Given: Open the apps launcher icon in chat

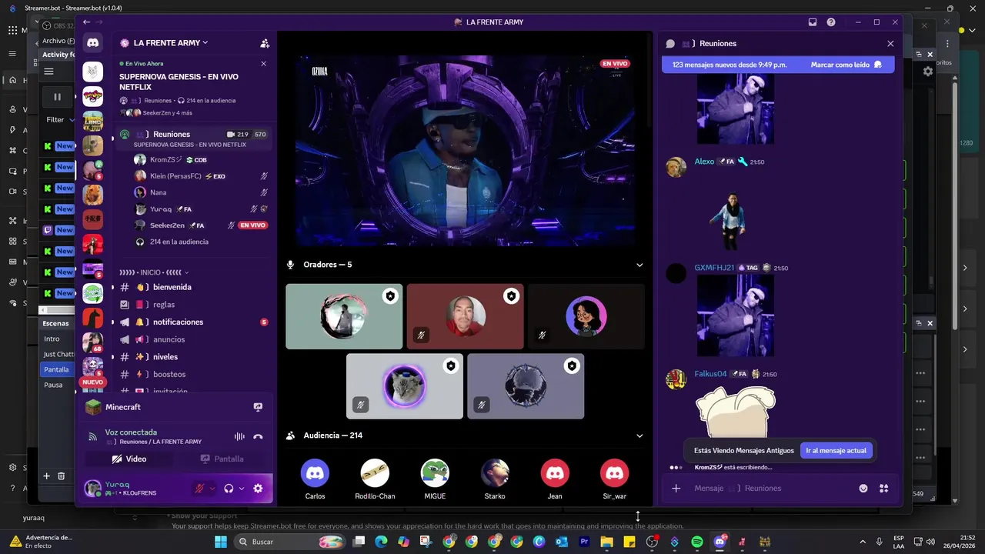Looking at the screenshot, I should (883, 488).
